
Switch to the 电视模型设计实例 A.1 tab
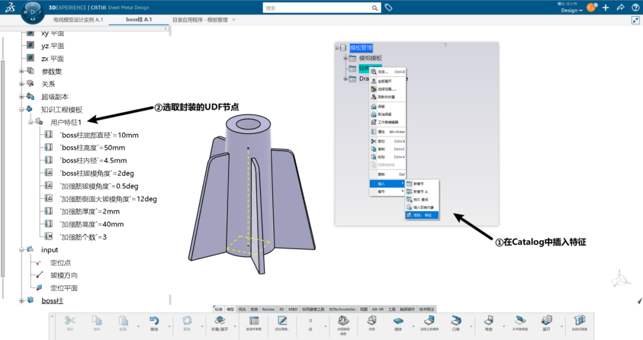coord(78,20)
